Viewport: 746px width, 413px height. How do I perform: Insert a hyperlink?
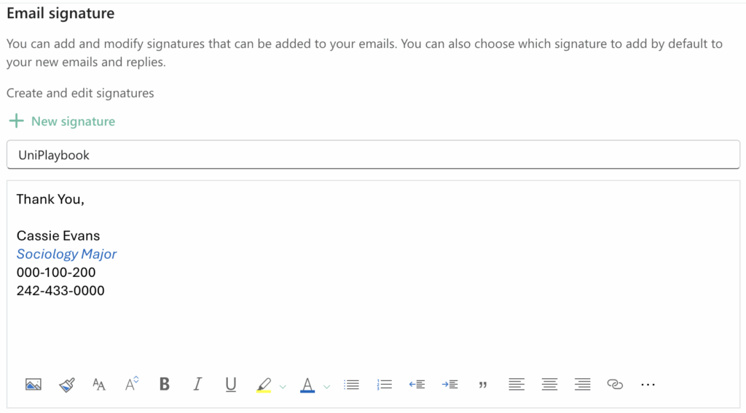[615, 385]
